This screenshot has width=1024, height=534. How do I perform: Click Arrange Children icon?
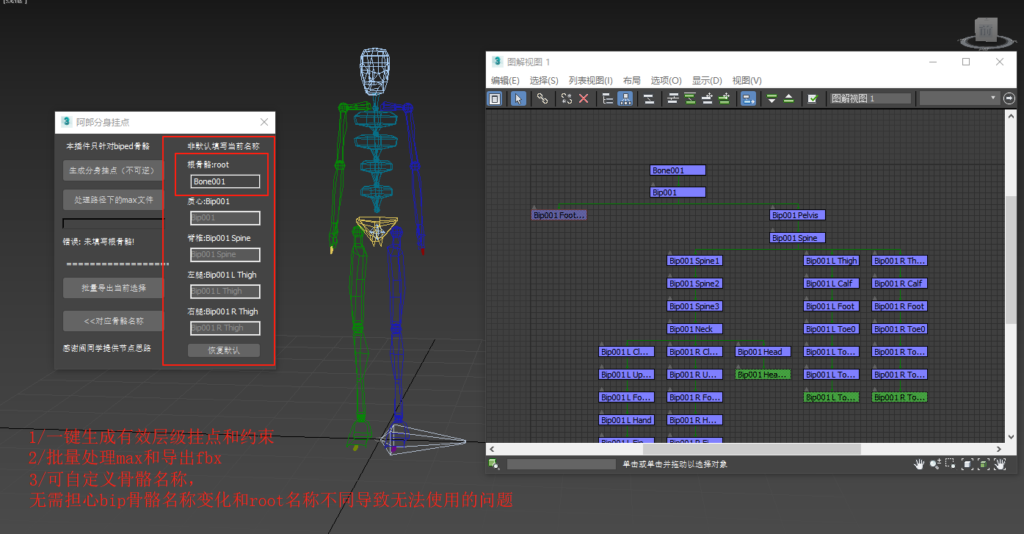tap(672, 98)
